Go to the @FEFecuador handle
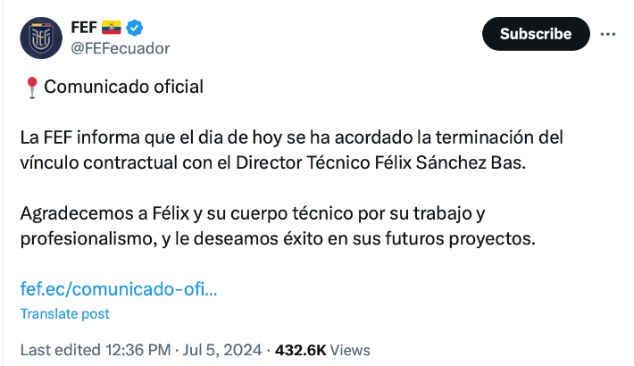 pyautogui.click(x=120, y=47)
